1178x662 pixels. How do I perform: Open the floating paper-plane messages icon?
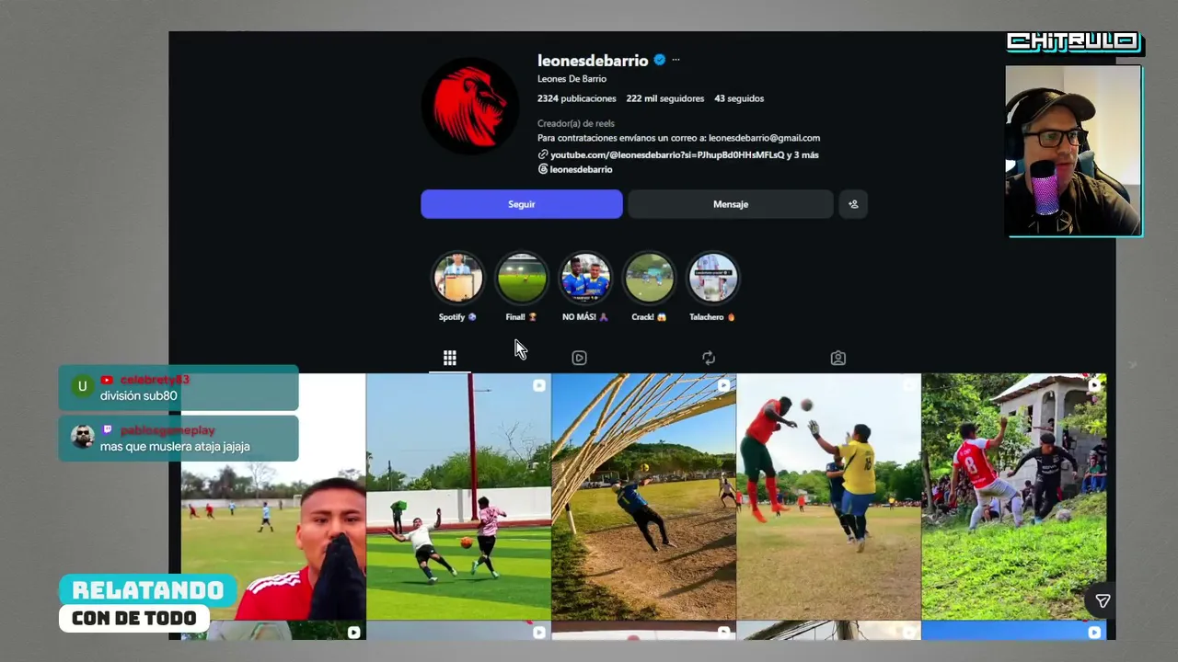pyautogui.click(x=1103, y=601)
